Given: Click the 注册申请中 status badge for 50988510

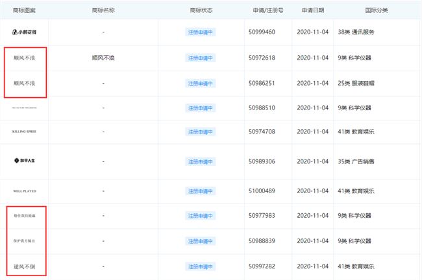Looking at the screenshot, I should pos(200,108).
